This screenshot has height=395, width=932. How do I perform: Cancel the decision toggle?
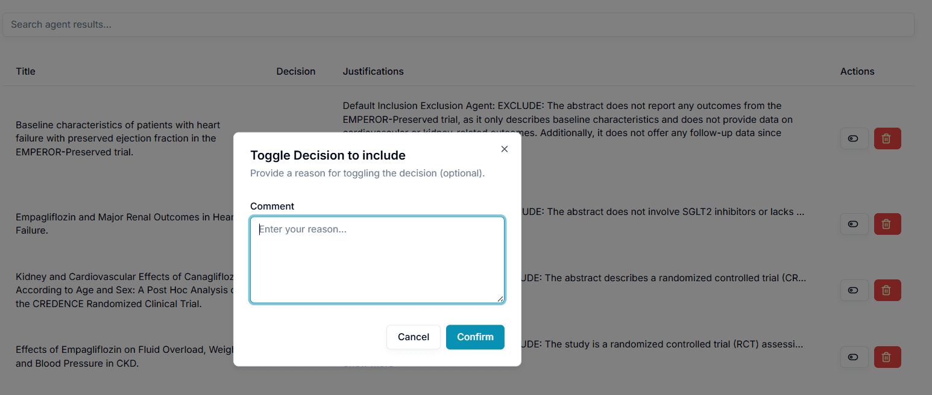click(x=413, y=337)
